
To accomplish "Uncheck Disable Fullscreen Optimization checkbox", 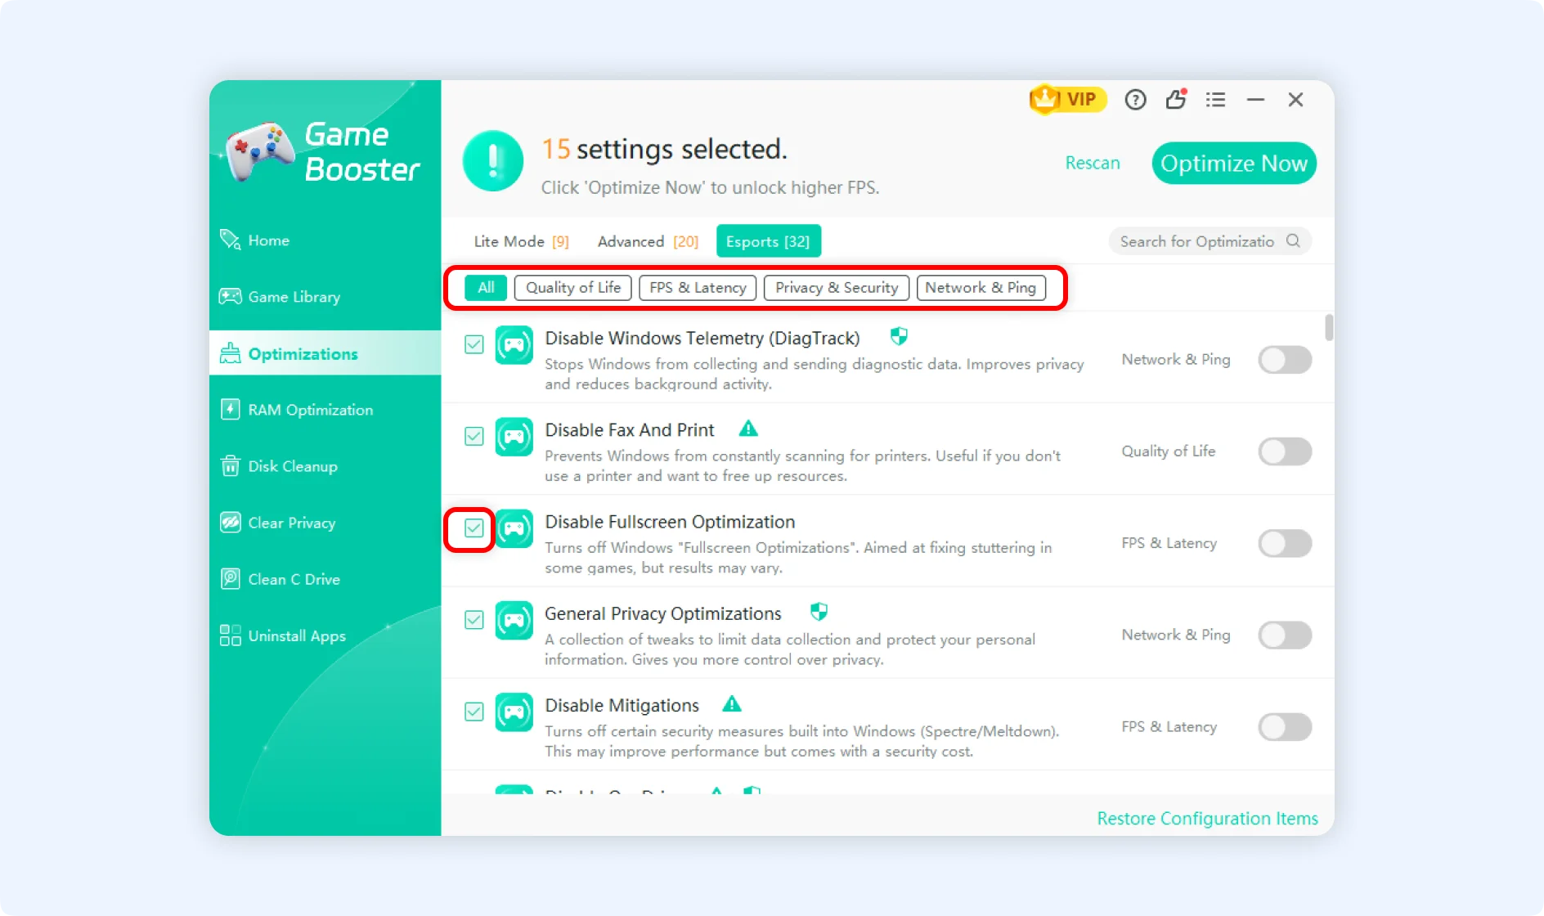I will pos(474,528).
